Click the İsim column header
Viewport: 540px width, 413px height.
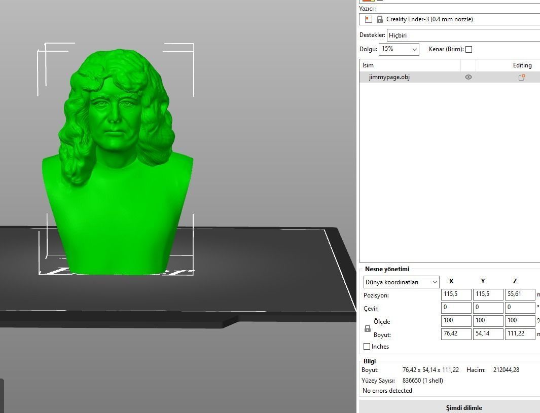(x=410, y=65)
